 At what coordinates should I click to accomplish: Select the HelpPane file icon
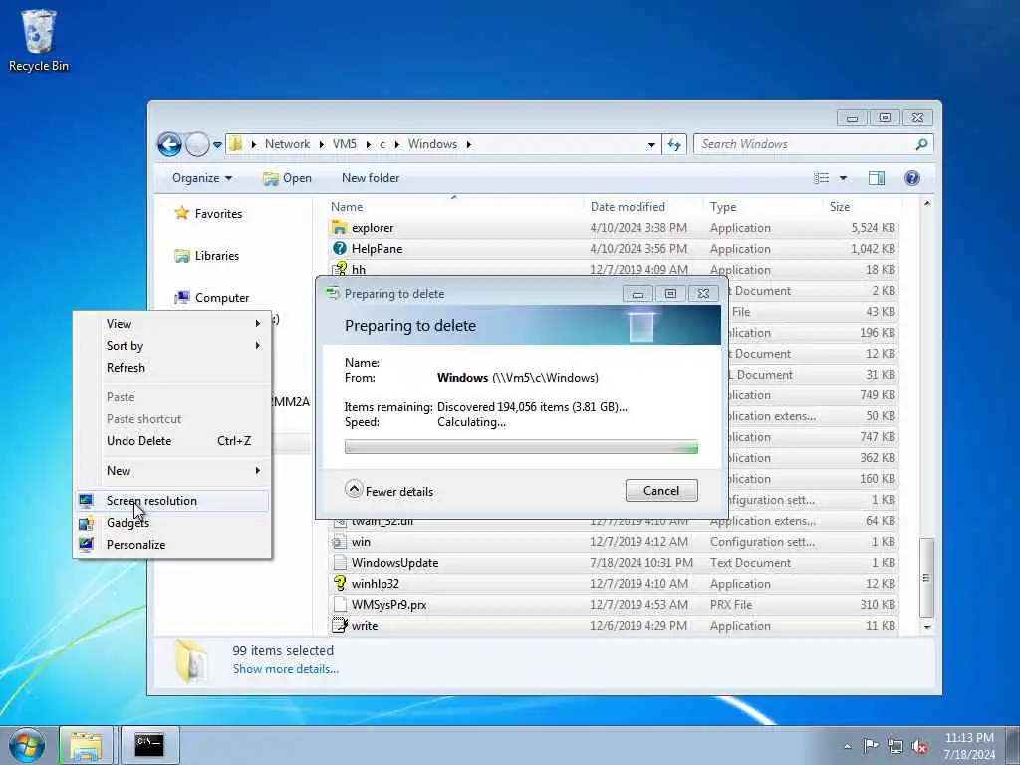pos(339,248)
